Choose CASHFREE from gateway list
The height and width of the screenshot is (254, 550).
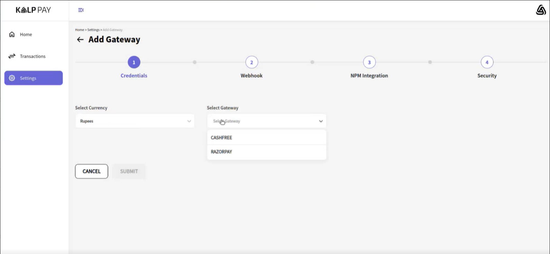click(x=222, y=138)
